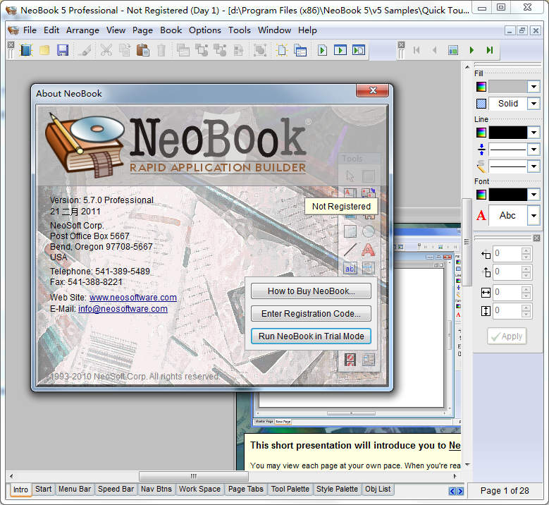Switch to the Tool Palette tab
Image resolution: width=549 pixels, height=505 pixels.
(x=290, y=489)
